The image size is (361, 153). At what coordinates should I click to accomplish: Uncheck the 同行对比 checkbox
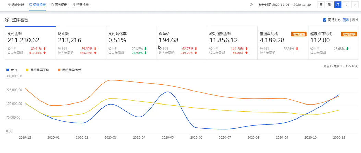[x=325, y=20]
